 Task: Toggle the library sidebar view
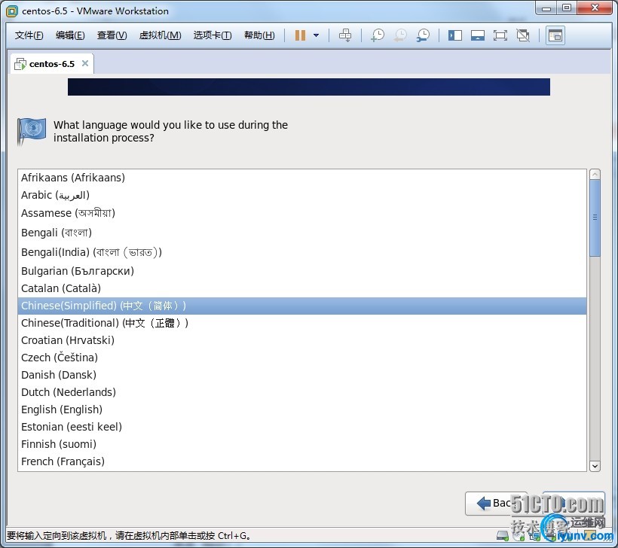[x=454, y=35]
